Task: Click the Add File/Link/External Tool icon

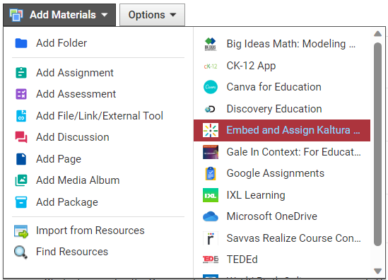Action: pyautogui.click(x=21, y=116)
